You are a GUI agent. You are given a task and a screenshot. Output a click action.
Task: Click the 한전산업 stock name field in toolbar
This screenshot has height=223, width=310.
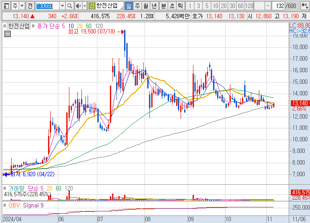[x=106, y=6]
